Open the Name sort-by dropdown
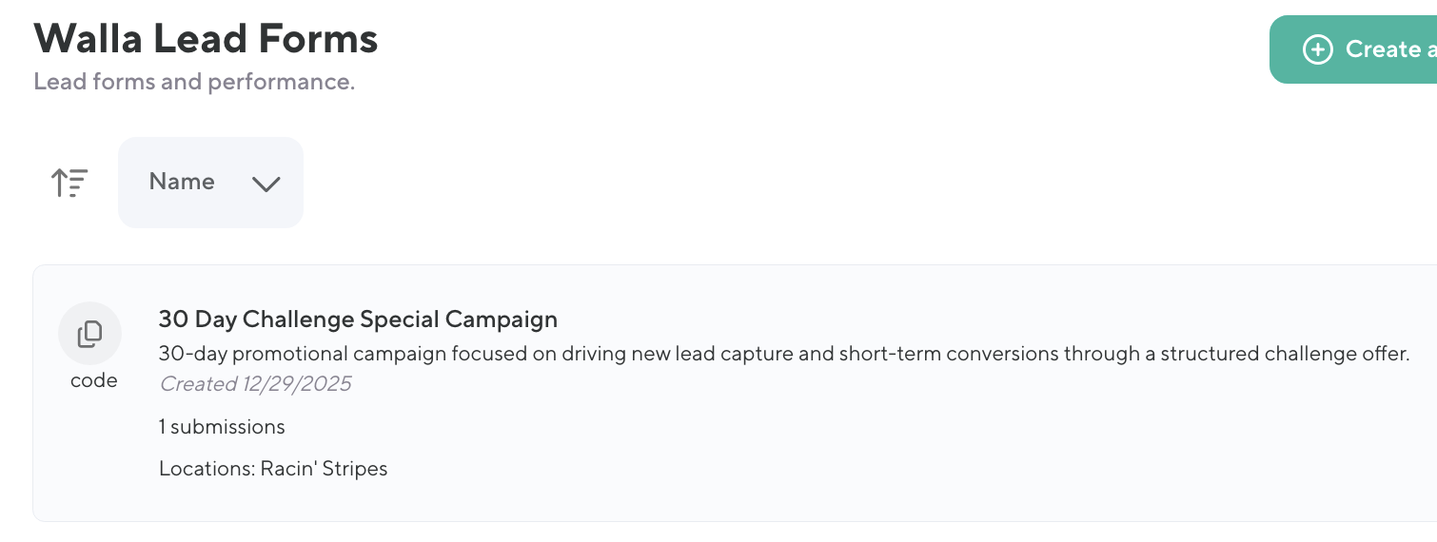 click(210, 183)
